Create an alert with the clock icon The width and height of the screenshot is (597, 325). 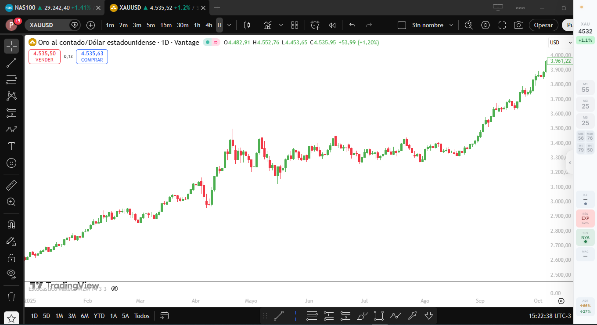(x=315, y=25)
